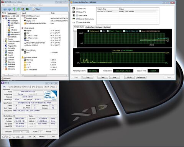This screenshot has height=147, width=184.
Task: Click the AIDA64 title bar app icon
Action: [x=3, y=2]
